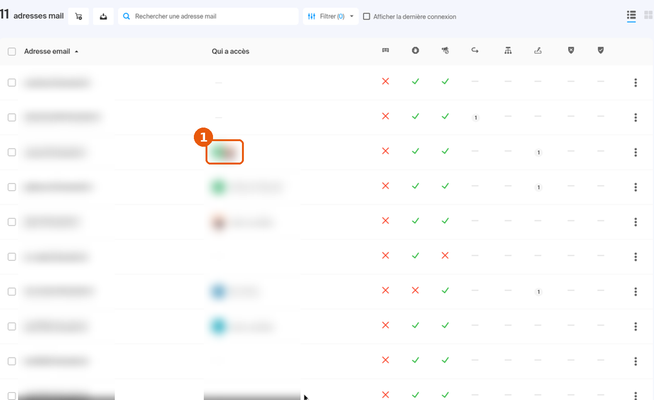Click the brown user avatar in Qui a accès
Screen dimensions: 654x400
[x=218, y=222]
